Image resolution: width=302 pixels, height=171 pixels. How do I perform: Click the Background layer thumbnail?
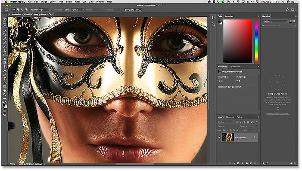coord(227,137)
